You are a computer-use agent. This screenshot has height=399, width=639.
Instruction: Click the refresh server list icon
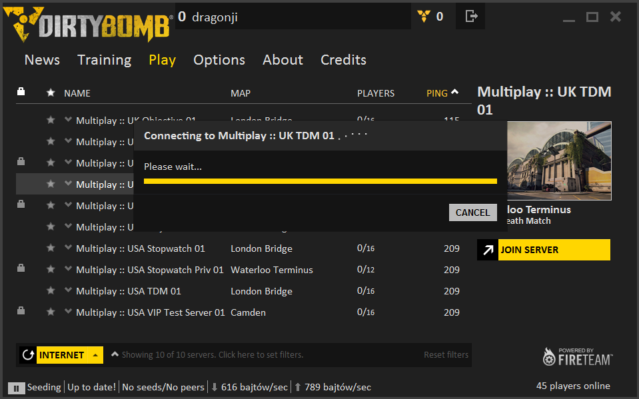tap(28, 355)
